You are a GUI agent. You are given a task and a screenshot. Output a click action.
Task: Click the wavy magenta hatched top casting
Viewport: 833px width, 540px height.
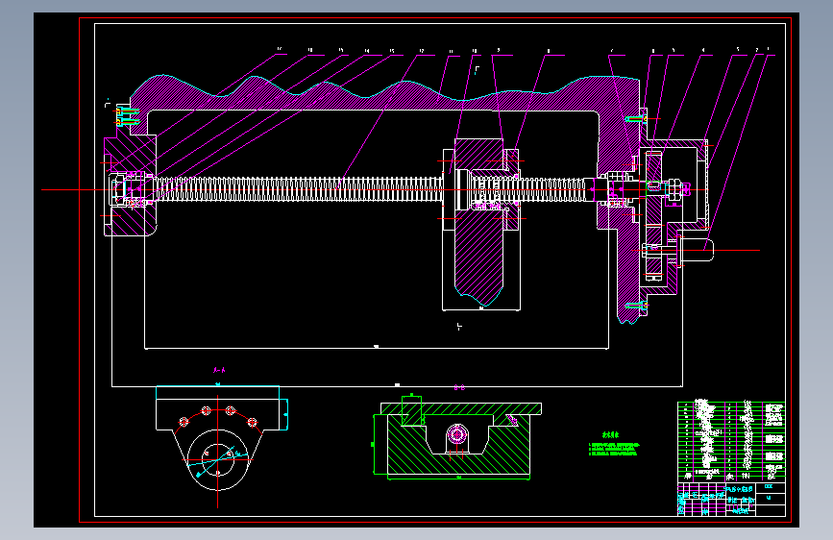[x=382, y=96]
